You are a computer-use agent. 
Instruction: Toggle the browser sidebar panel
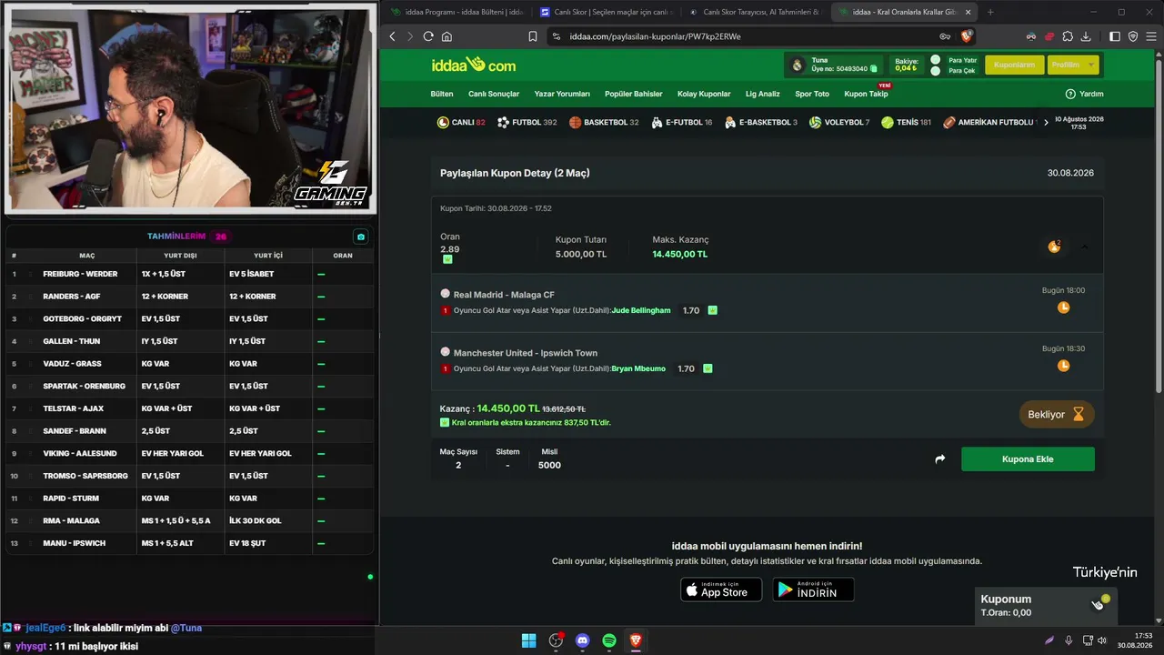coord(1115,36)
